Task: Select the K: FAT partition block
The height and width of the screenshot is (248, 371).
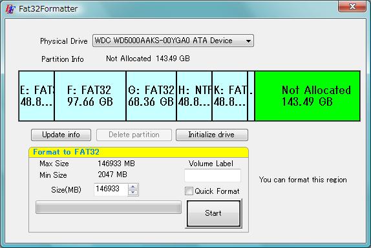Action: tap(229, 96)
